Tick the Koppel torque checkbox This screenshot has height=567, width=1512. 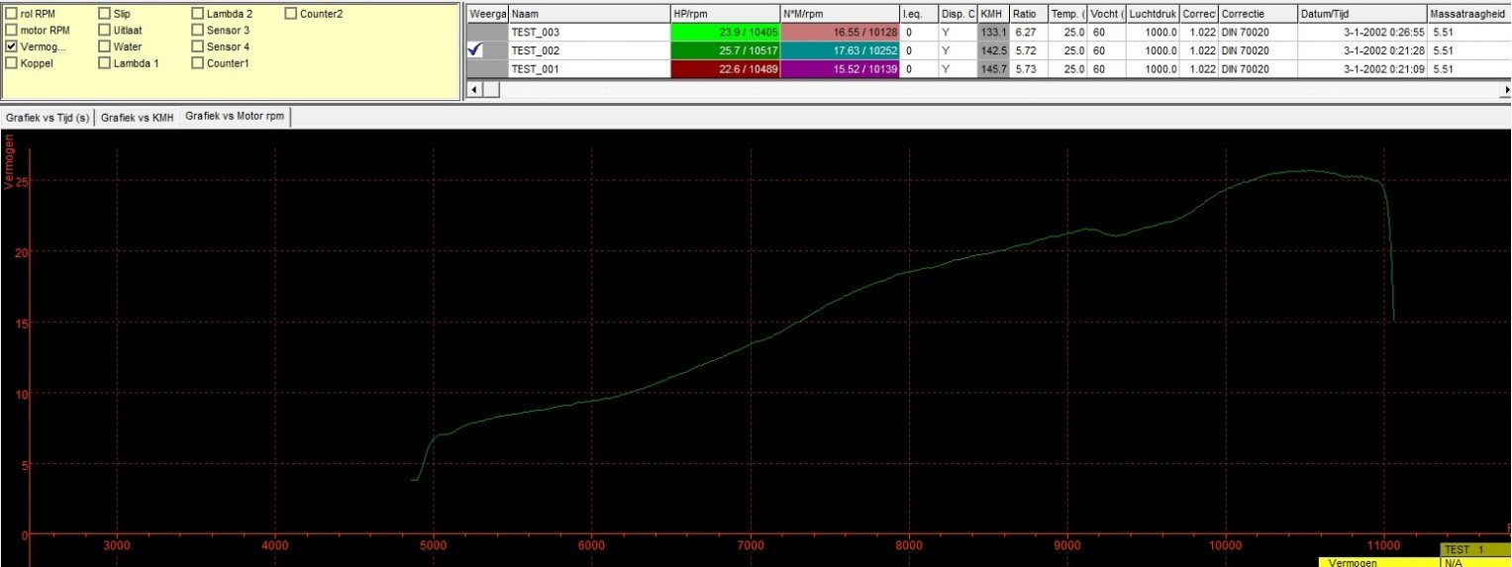click(x=12, y=62)
